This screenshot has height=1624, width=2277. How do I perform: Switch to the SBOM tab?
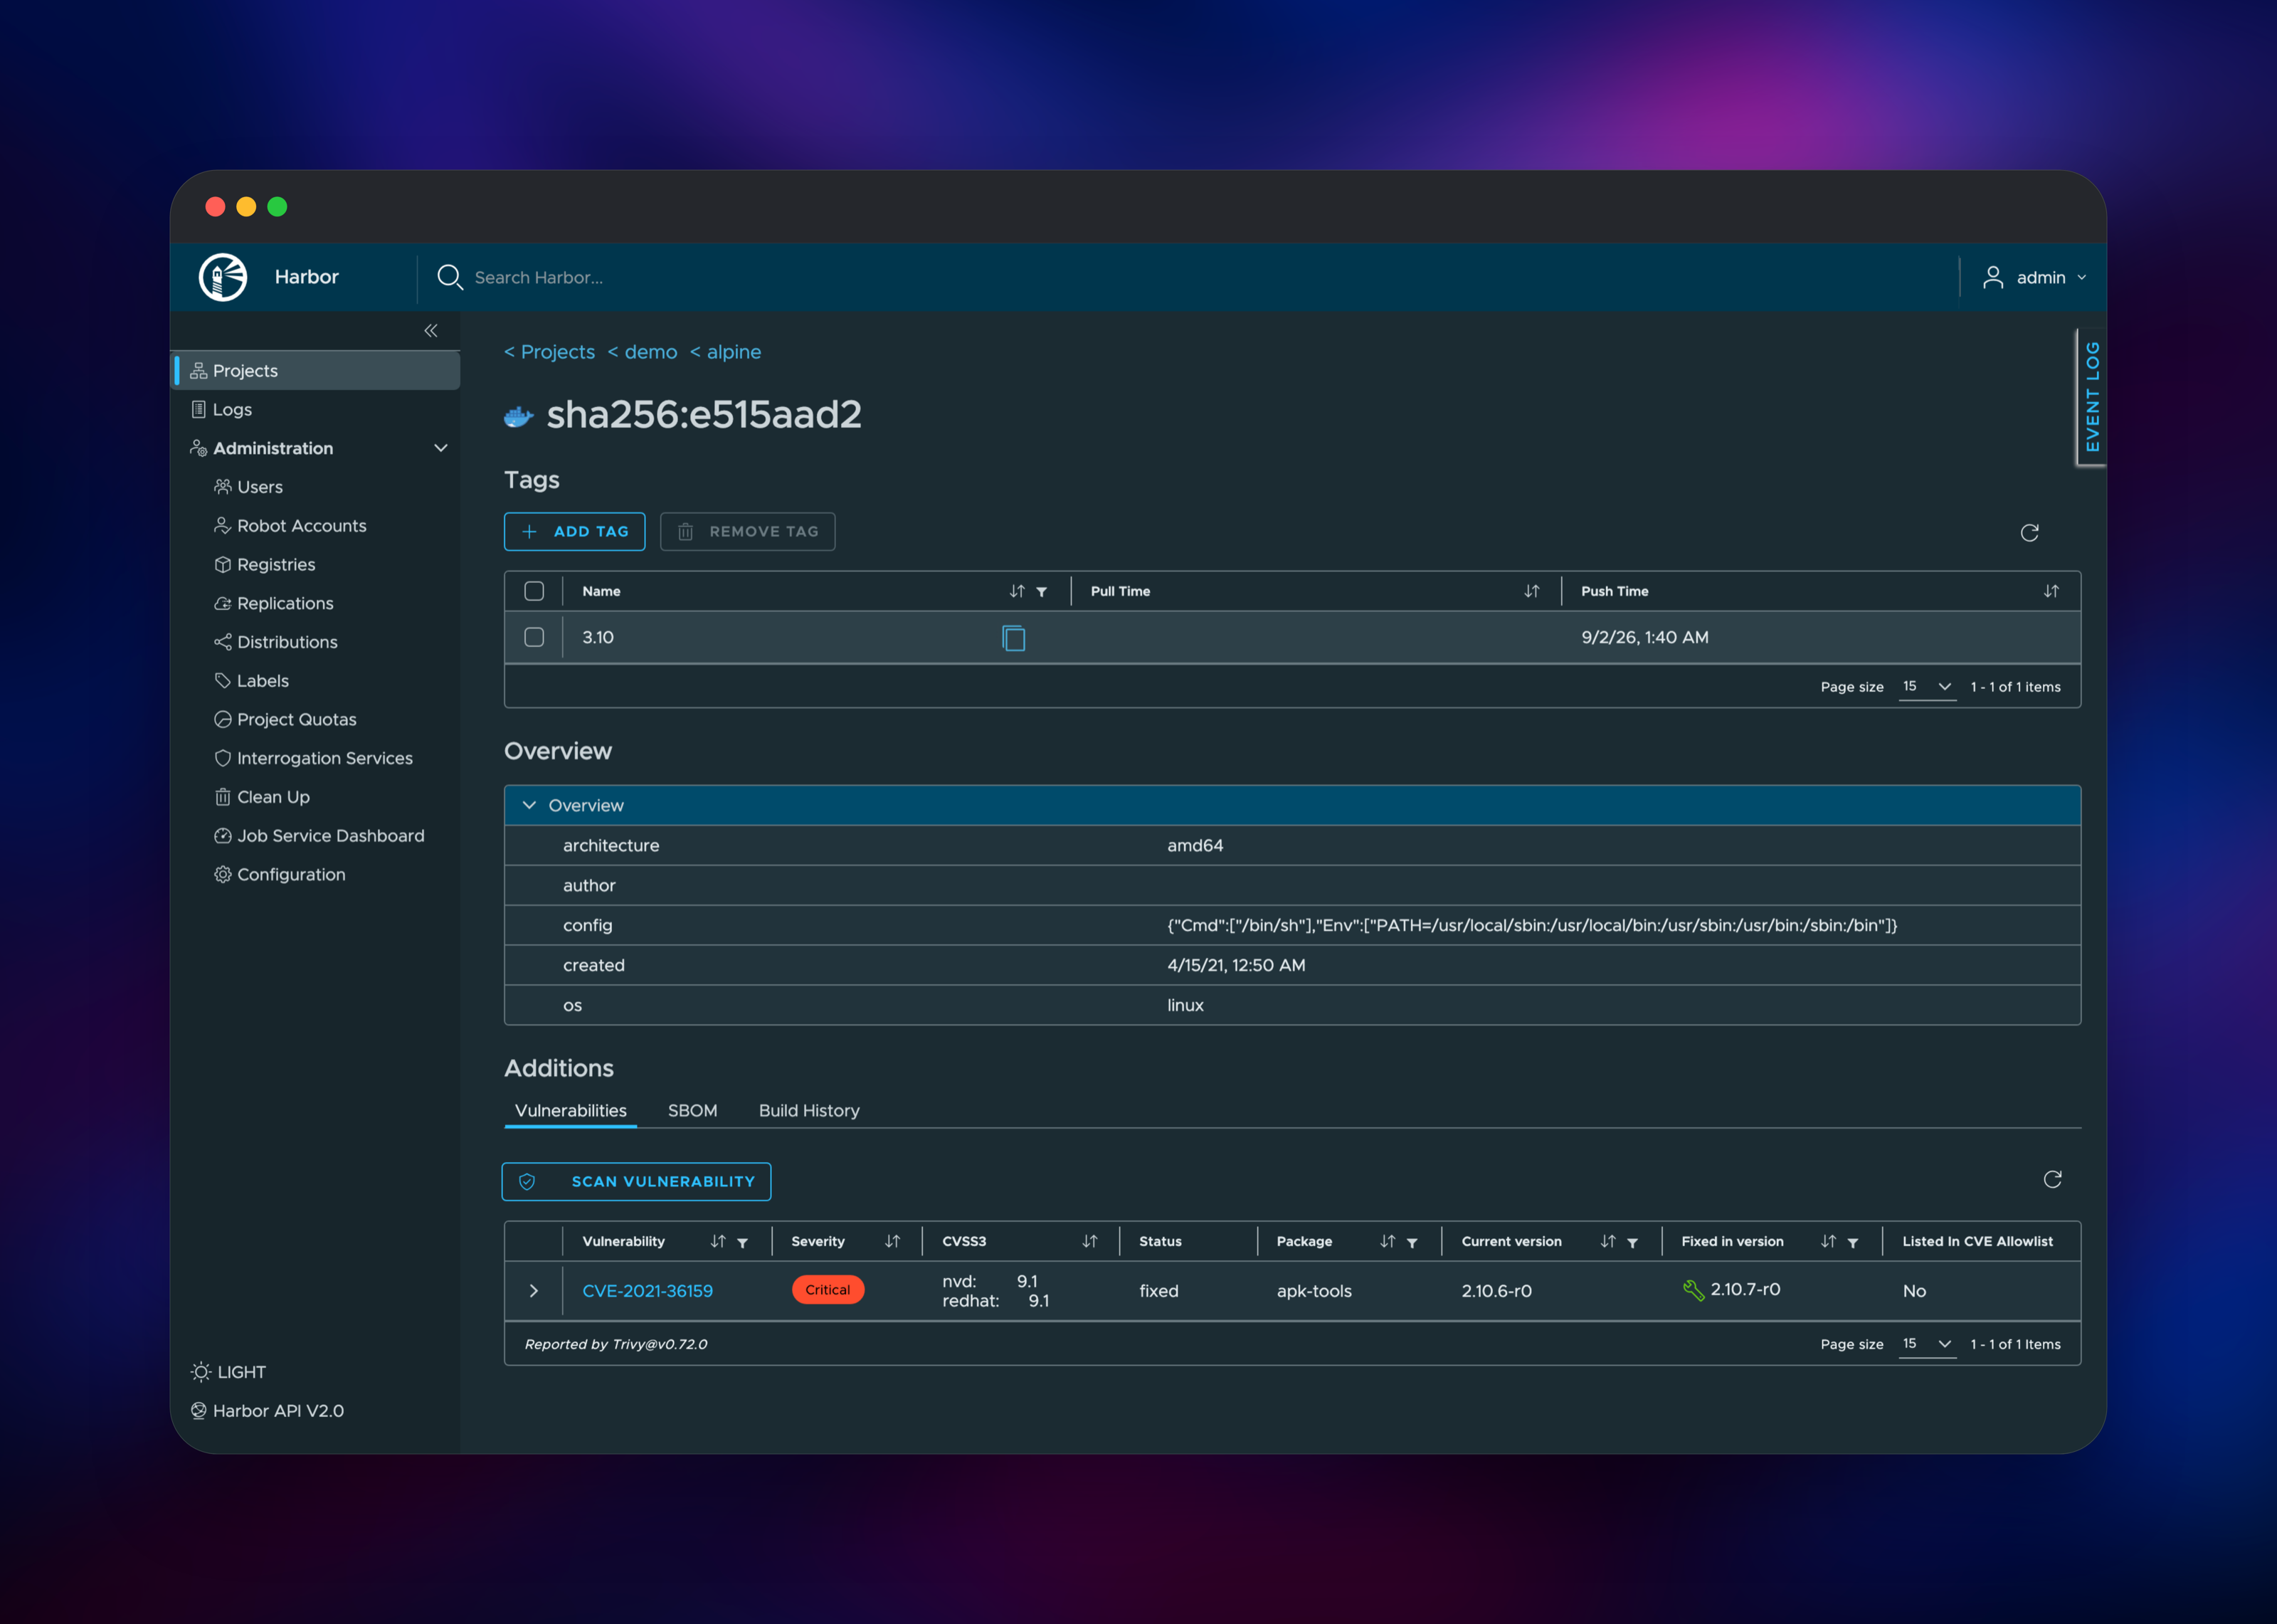[x=692, y=1111]
